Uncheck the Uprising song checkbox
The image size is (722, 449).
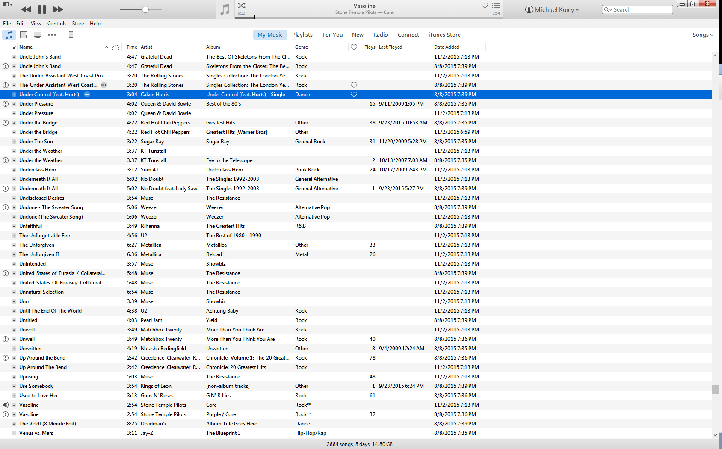tap(14, 377)
